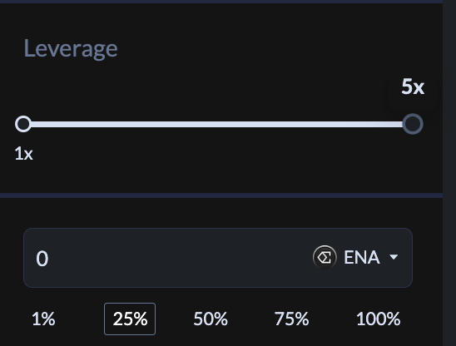
Task: Click empty area of the amount input box
Action: (x=175, y=258)
